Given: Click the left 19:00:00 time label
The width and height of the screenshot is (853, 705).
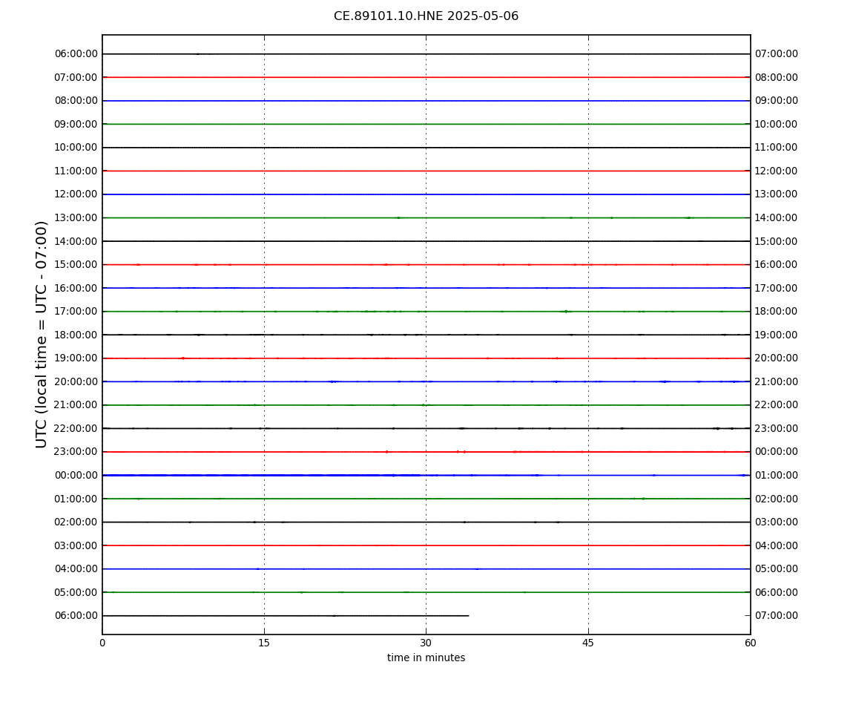Looking at the screenshot, I should pos(76,358).
